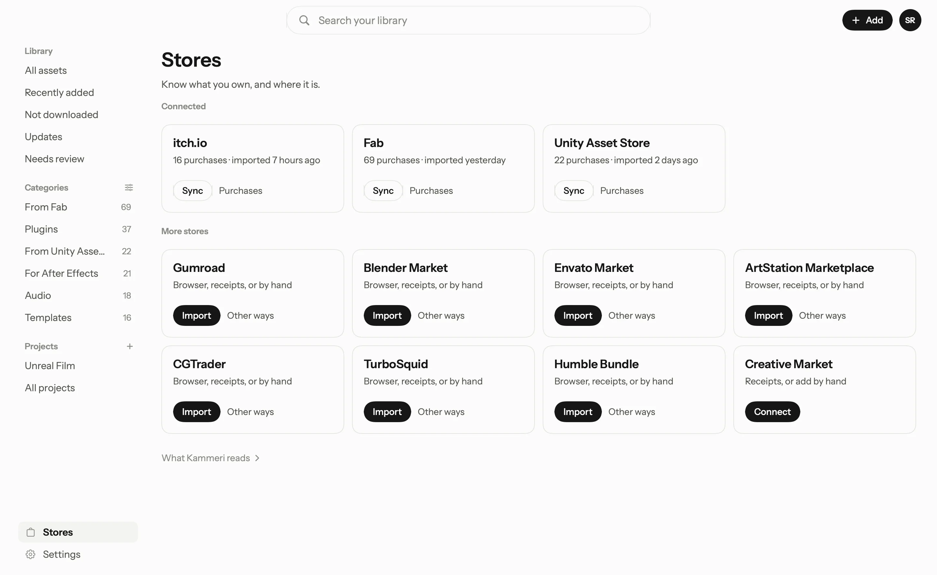Screen dimensions: 937x575
Task: Click '22 purchases · imported 2 days ago'
Action: pyautogui.click(x=626, y=160)
